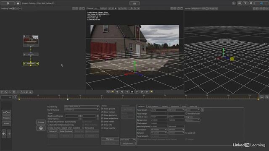Open the Viewer perspective dropdown

tap(197, 8)
